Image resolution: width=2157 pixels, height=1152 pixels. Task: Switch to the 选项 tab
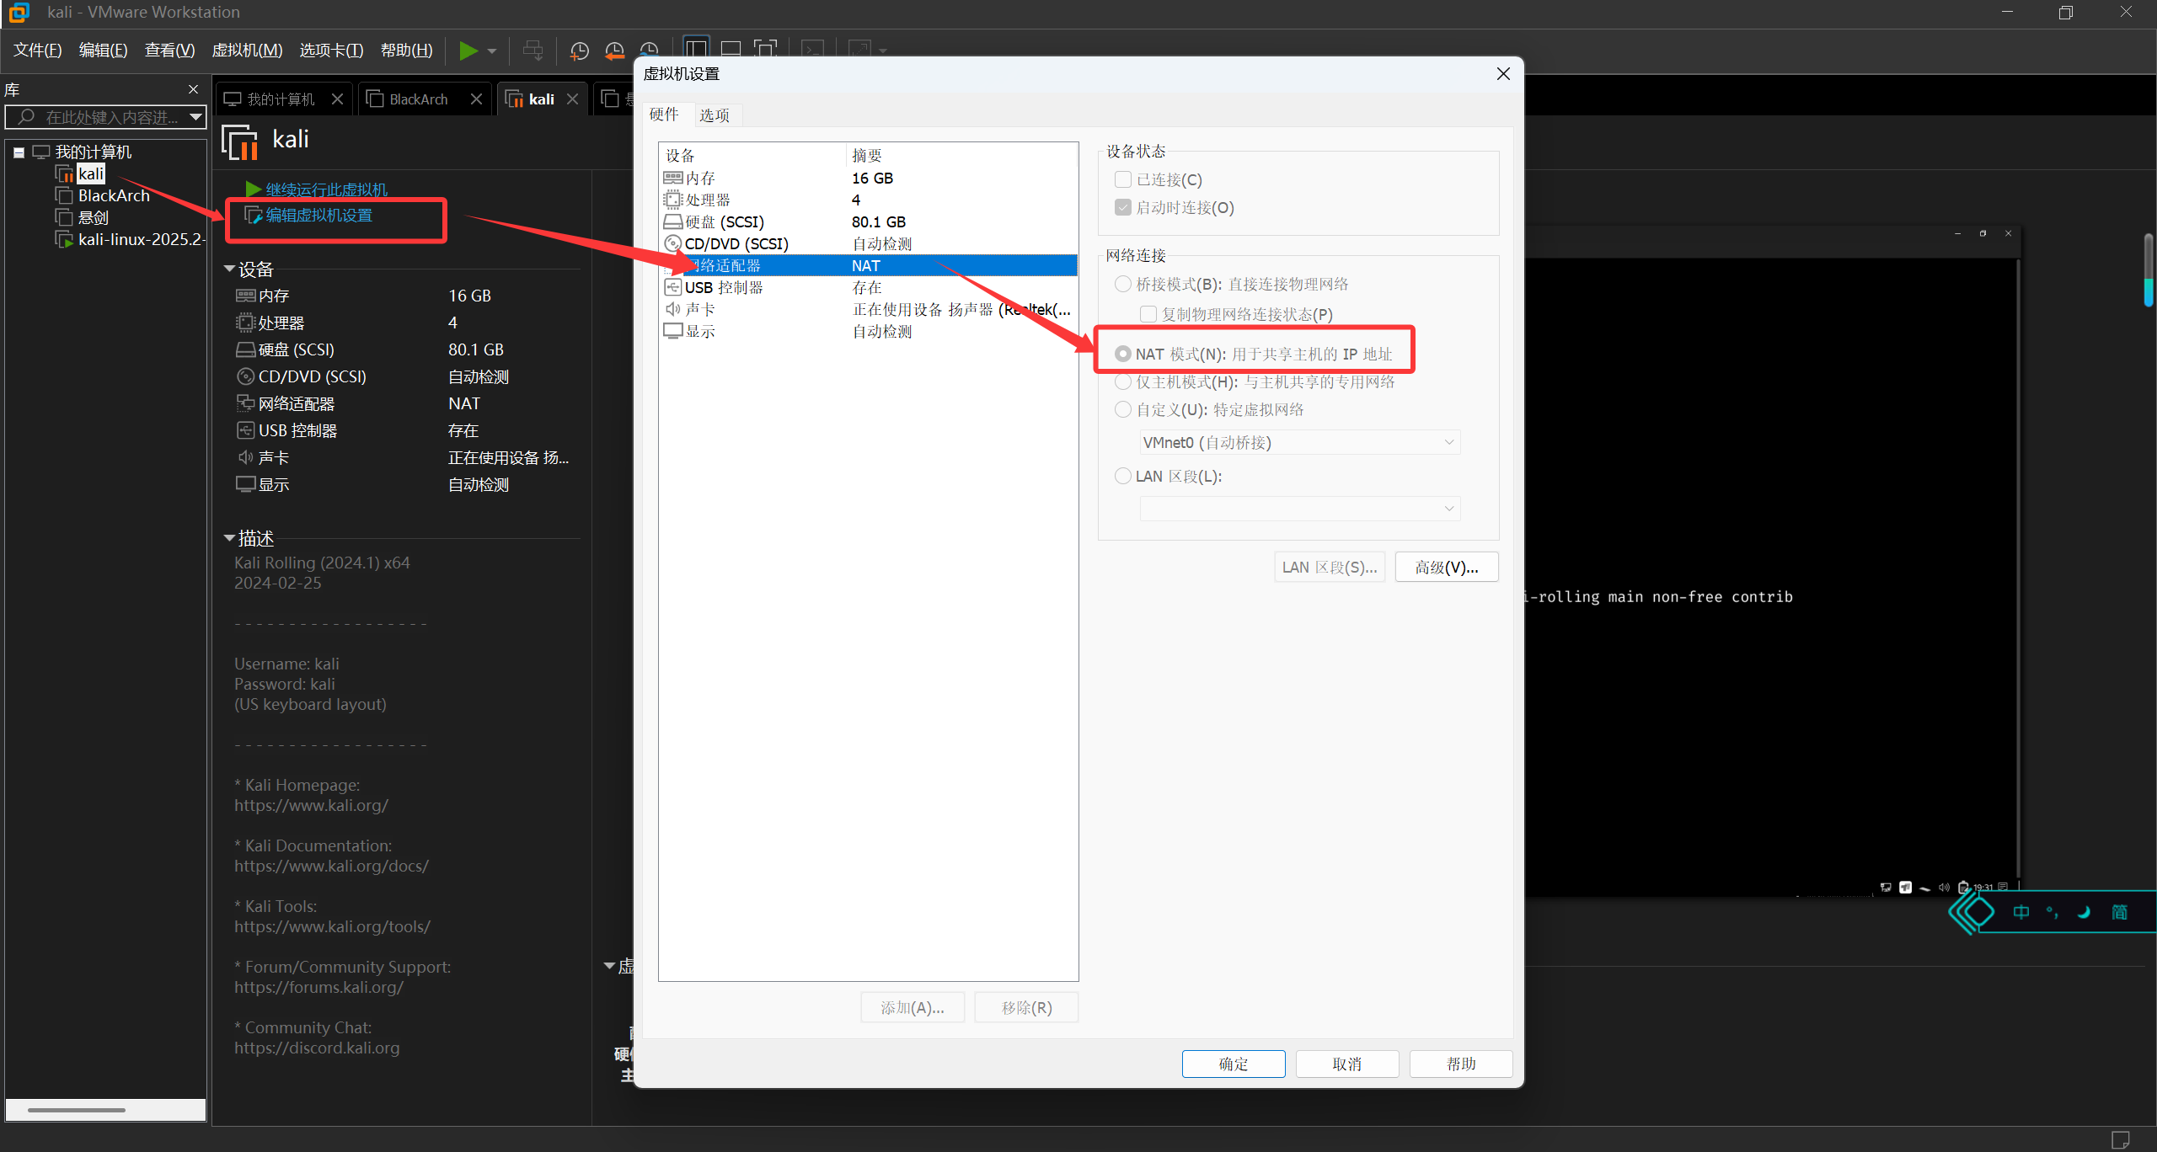[714, 115]
